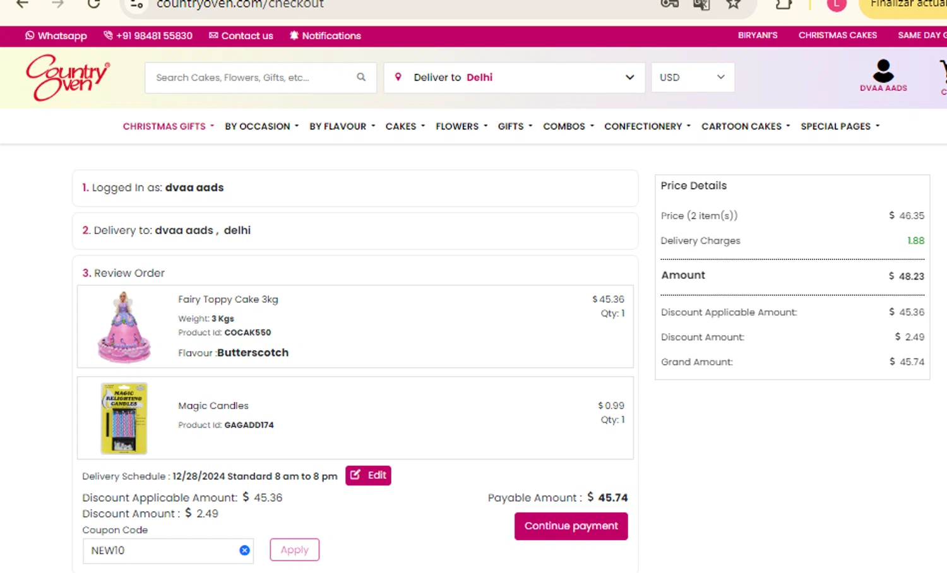Click the Price Details heading
Screen dimensions: 947x573
[x=694, y=186]
